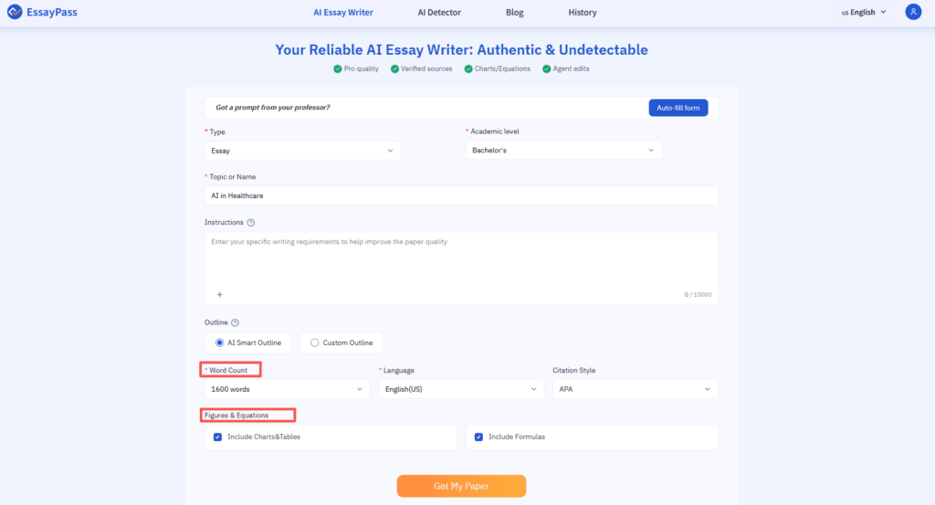Uncheck Include Formulas checkbox
Viewport: 935px width, 505px height.
(x=478, y=437)
